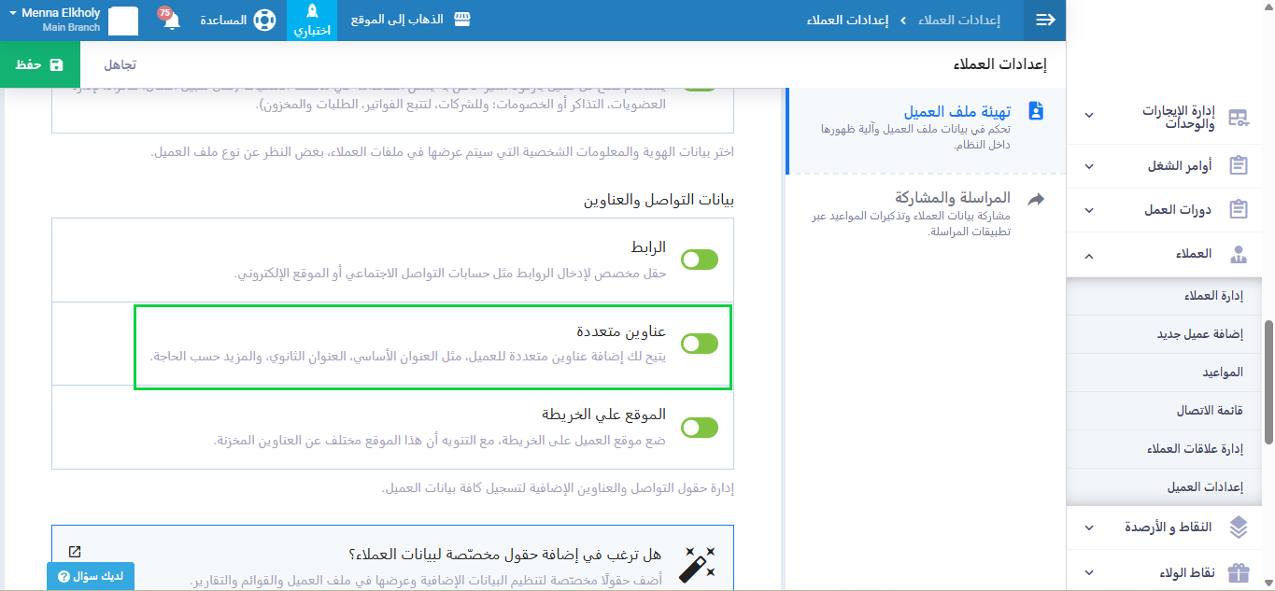Turn off عناوين متعددة toggle

click(700, 344)
